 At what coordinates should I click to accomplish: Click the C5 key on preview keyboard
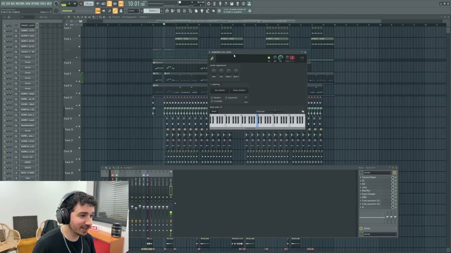tap(258, 121)
